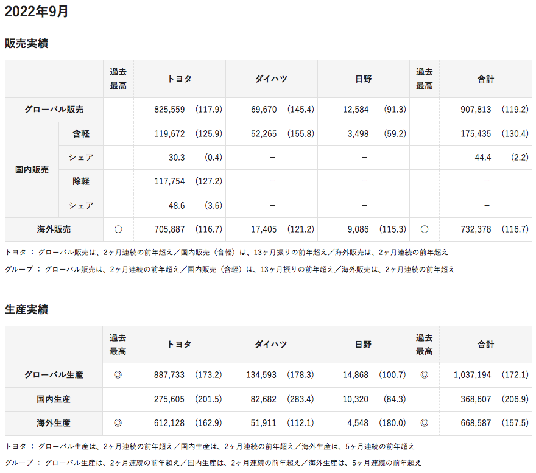Select the 含軽 row label
This screenshot has width=536, height=473.
pyautogui.click(x=81, y=134)
